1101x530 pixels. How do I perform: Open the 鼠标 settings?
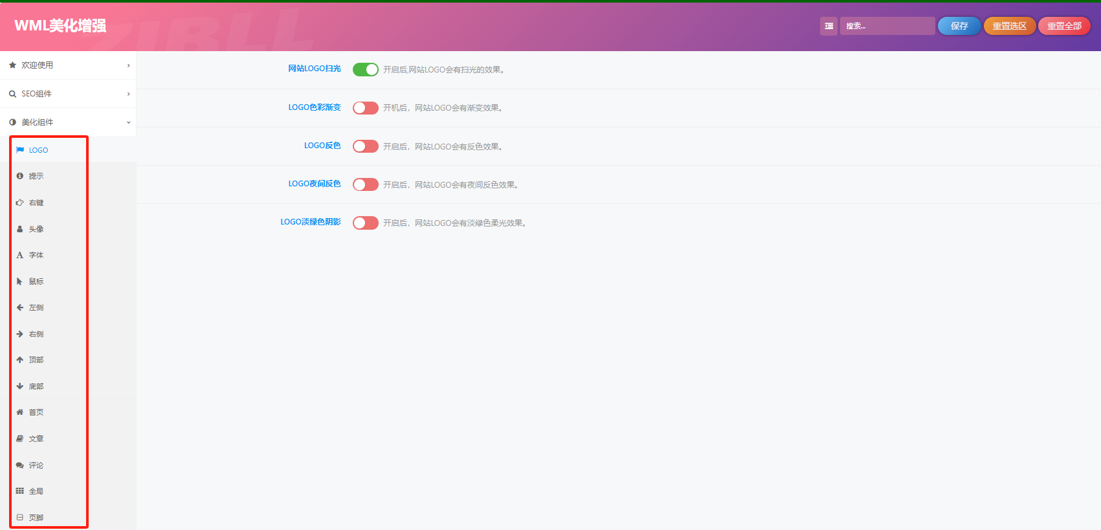(x=68, y=282)
